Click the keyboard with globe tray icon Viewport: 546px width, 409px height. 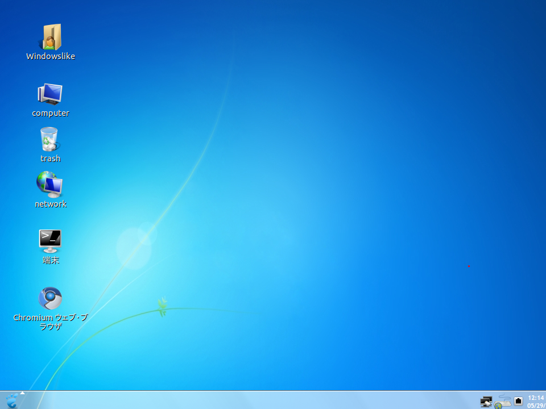point(502,402)
